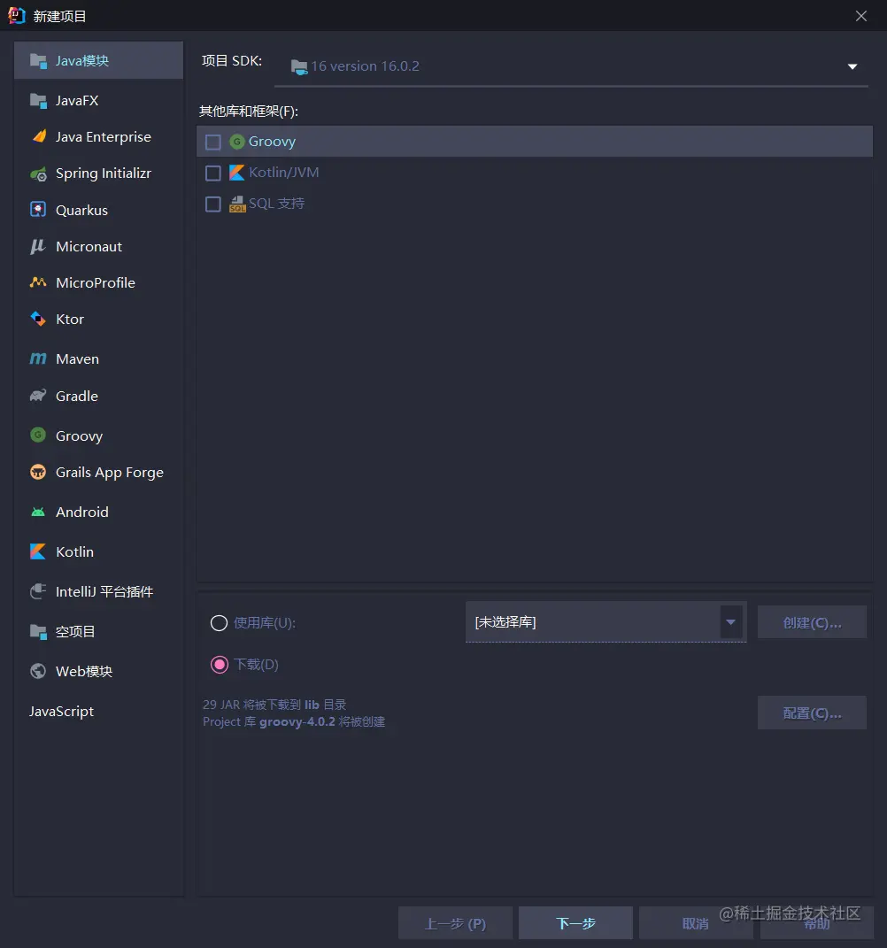
Task: Select Grails App Forge in the sidebar
Action: 98,472
